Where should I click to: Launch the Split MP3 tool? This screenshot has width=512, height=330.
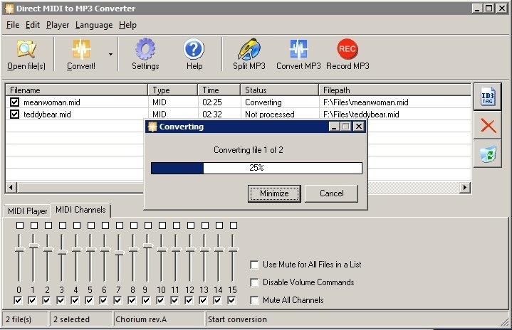coord(249,50)
